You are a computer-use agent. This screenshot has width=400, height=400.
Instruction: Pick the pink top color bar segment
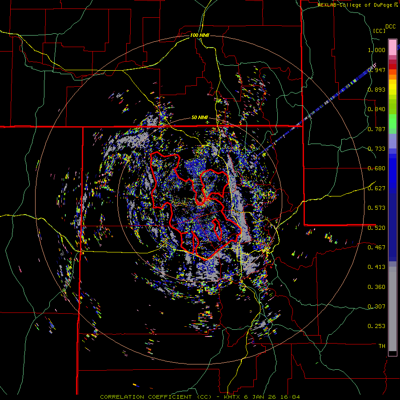[392, 47]
